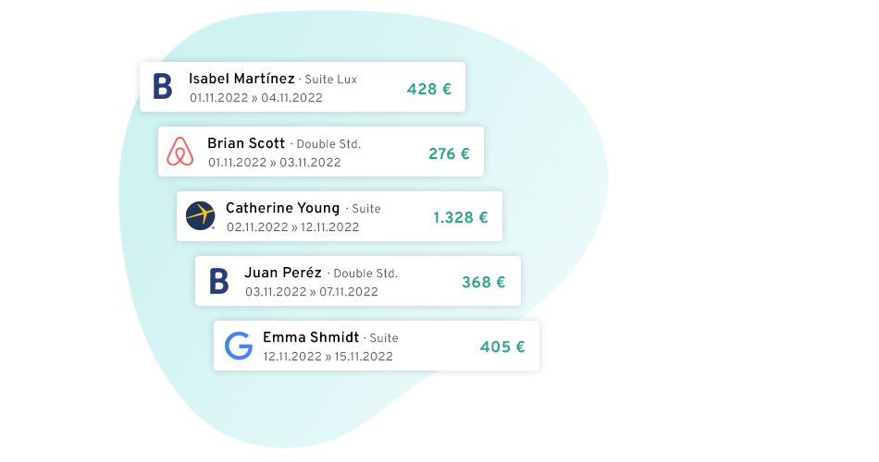Click dates 12.11.2022 » 15.11.2022
Viewport: 879px width, 462px height.
pos(329,357)
